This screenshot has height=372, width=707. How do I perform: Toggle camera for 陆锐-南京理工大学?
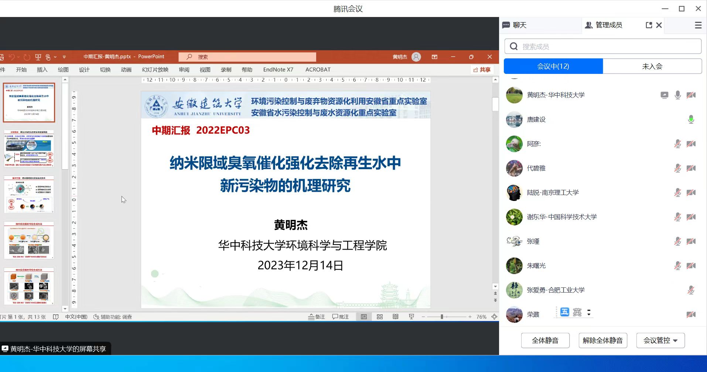[x=691, y=193]
